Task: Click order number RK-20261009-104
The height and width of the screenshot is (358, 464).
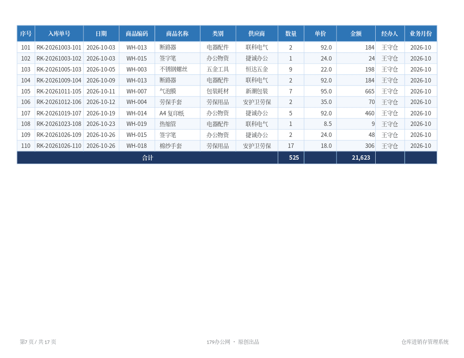Action: coord(59,80)
